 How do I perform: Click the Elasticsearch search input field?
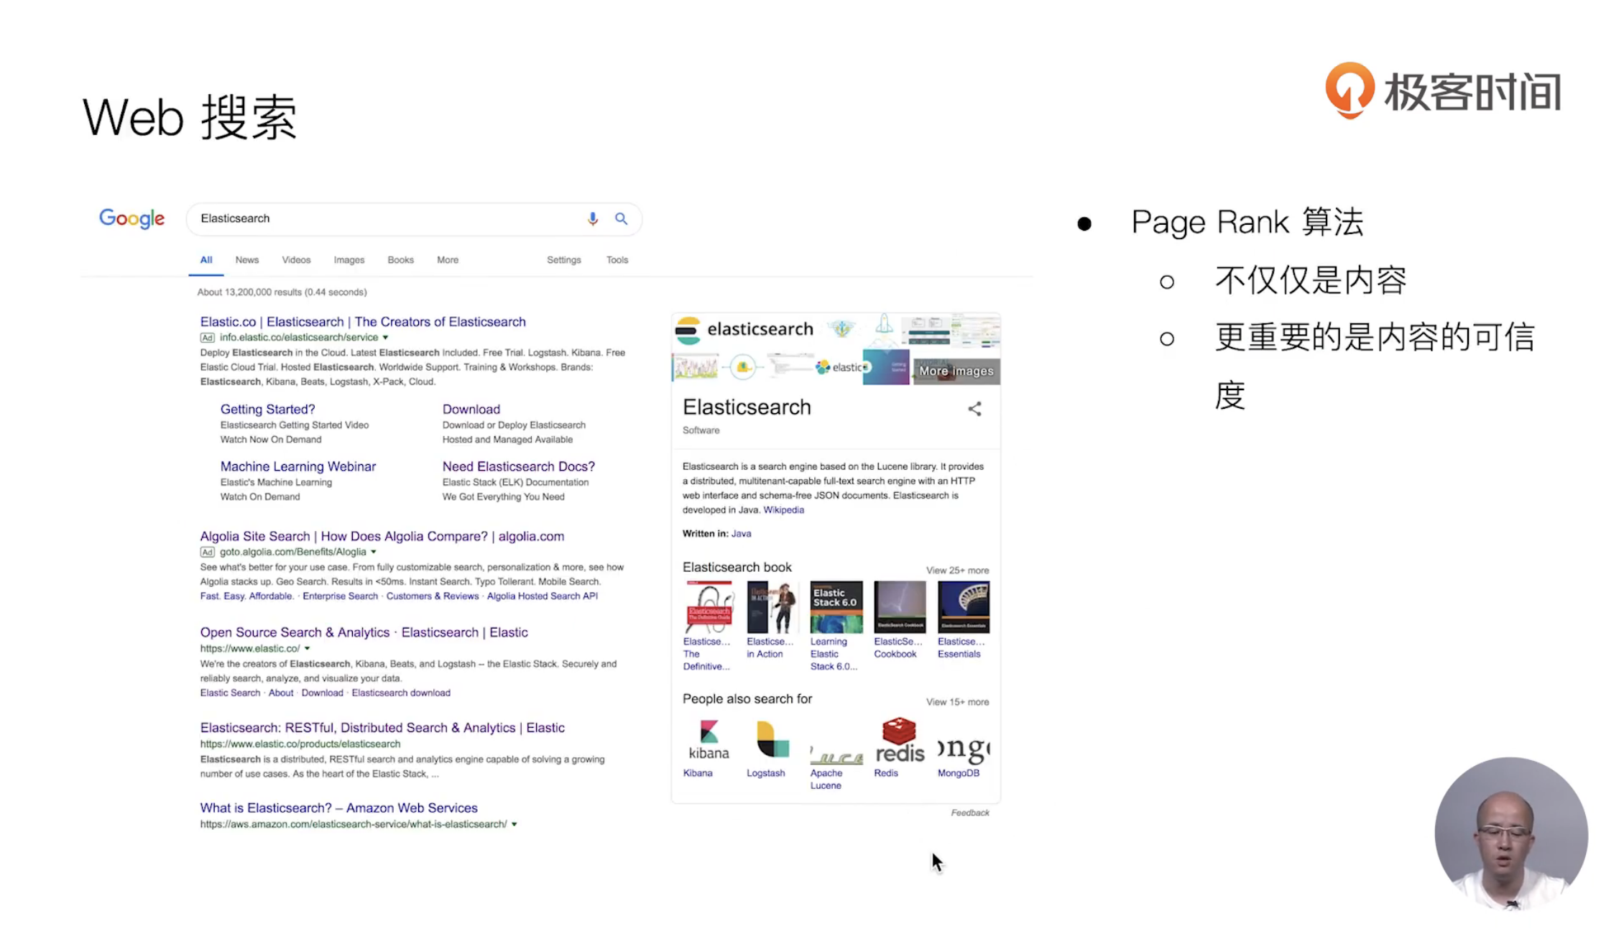[388, 218]
